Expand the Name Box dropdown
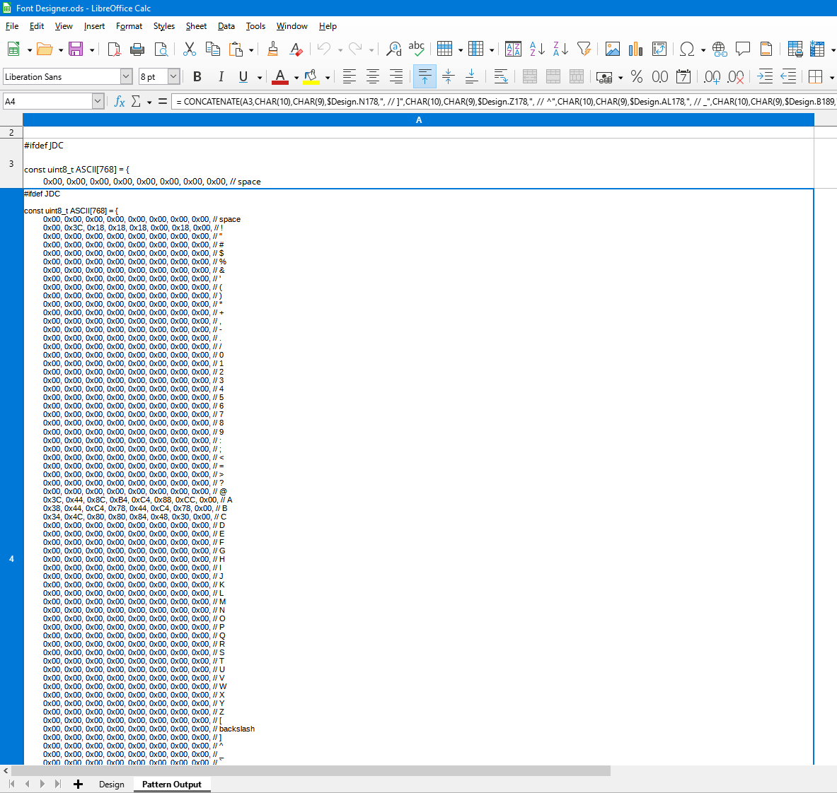The image size is (837, 793). point(98,101)
